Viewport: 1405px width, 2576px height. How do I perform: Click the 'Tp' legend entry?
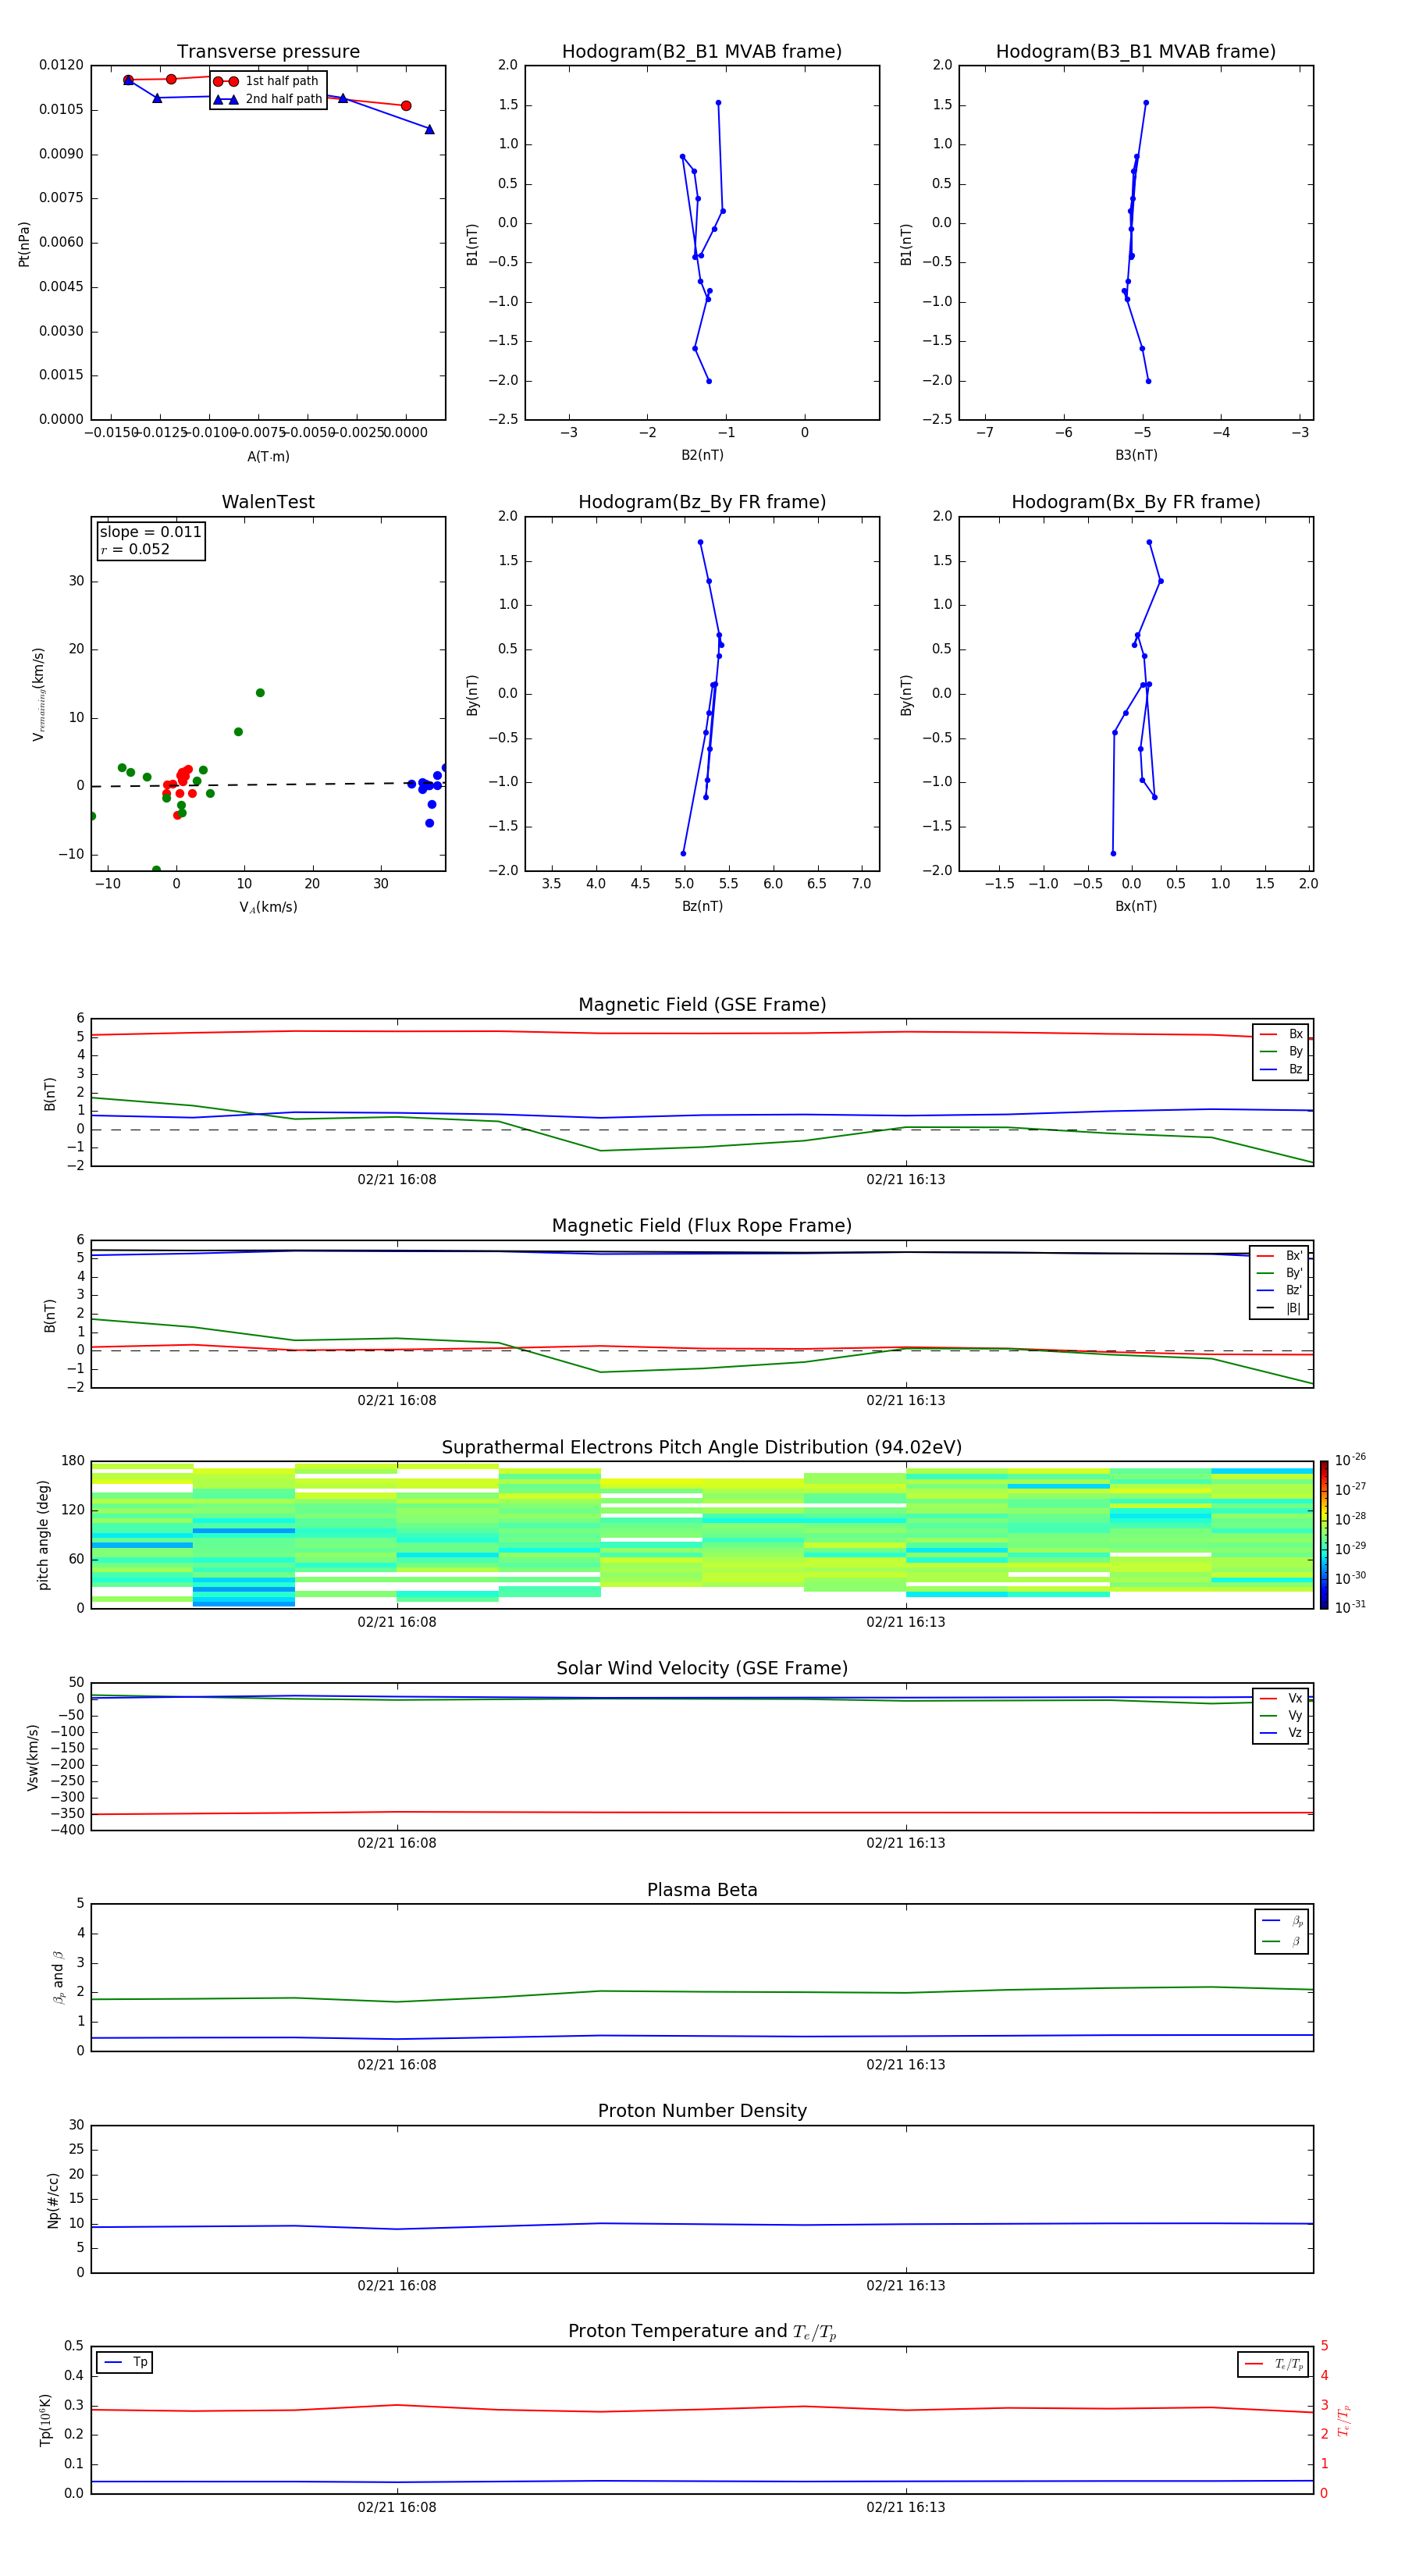pyautogui.click(x=125, y=2362)
